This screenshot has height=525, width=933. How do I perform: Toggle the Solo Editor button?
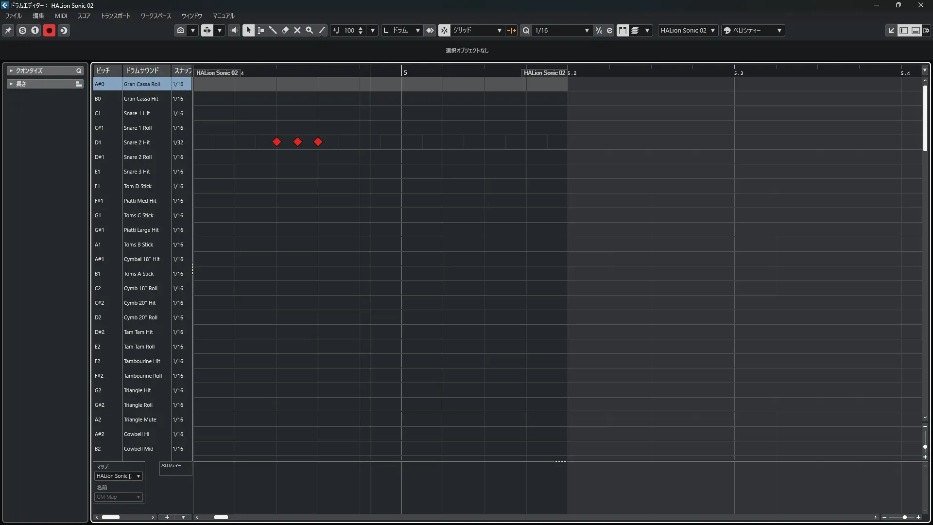pos(22,30)
